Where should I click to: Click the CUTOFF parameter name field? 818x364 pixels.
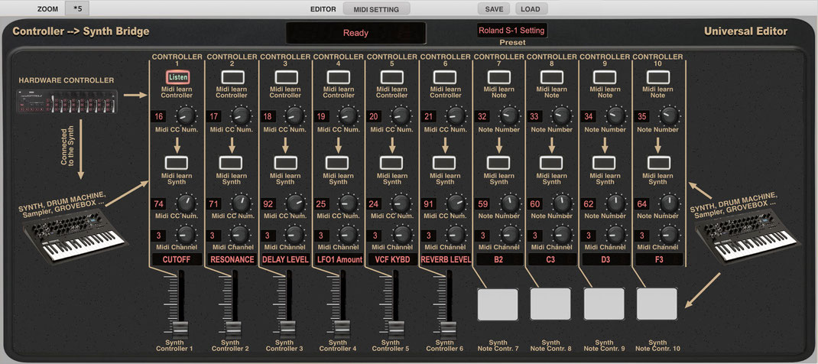click(177, 259)
